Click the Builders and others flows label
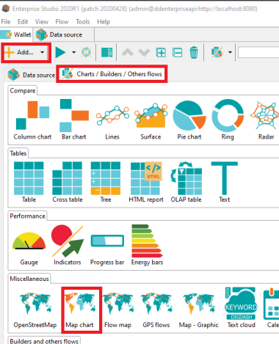 (44, 341)
